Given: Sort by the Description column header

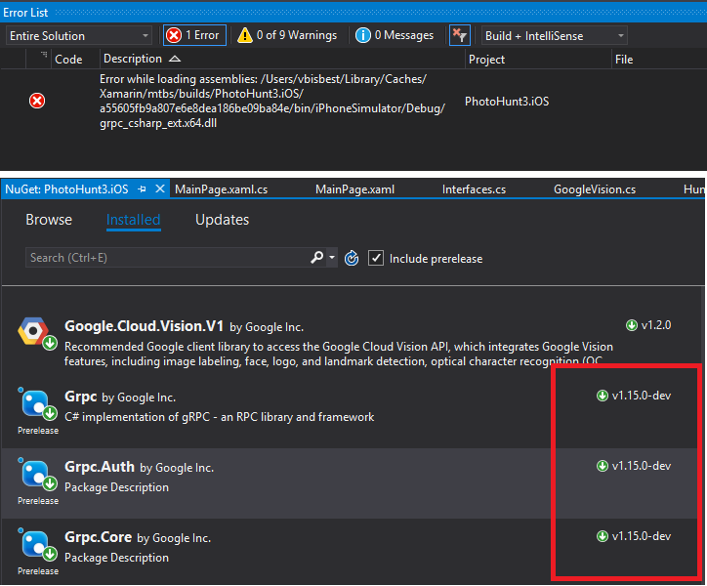Looking at the screenshot, I should click(142, 59).
